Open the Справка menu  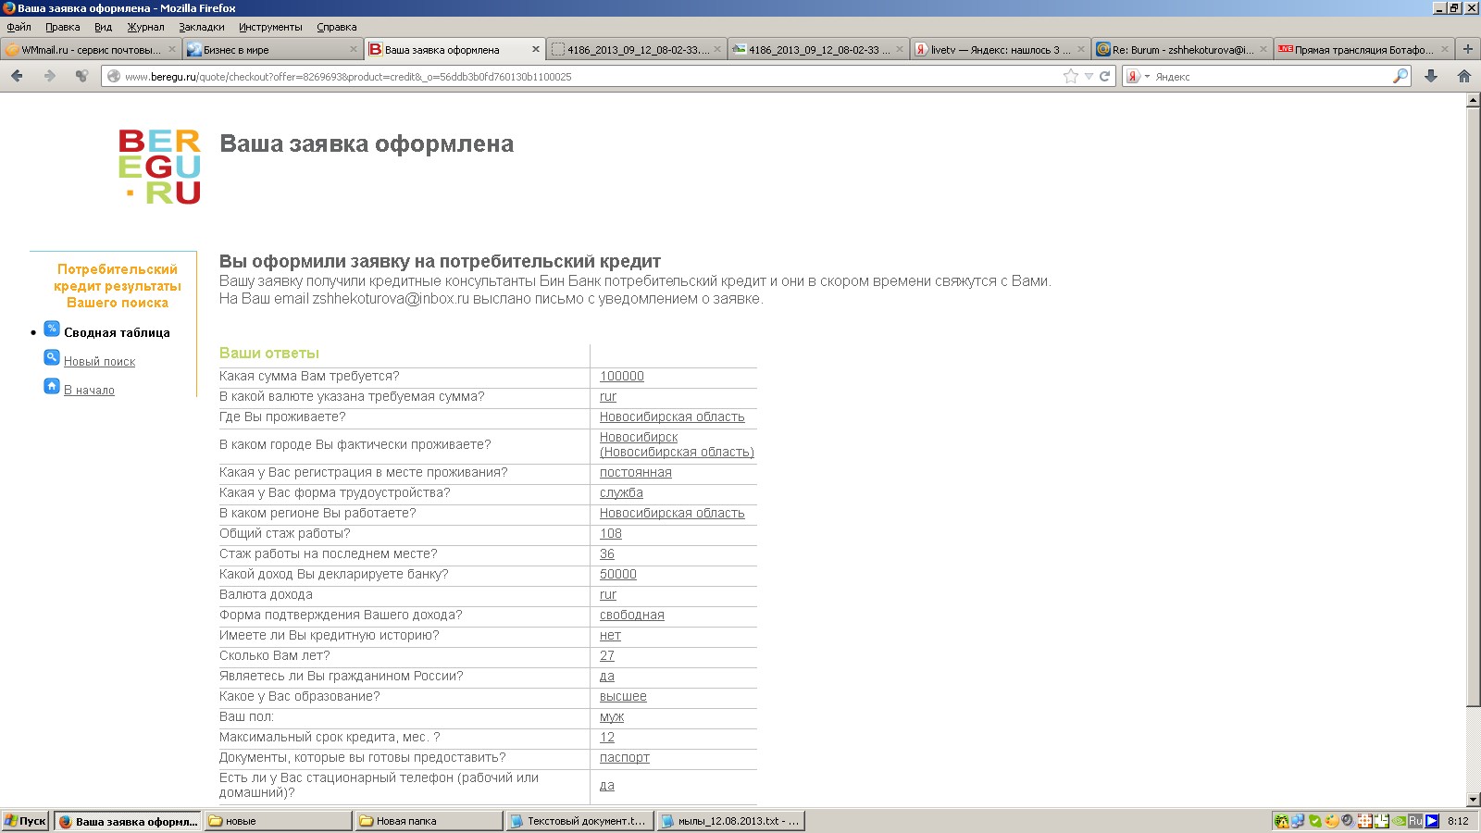pos(337,27)
